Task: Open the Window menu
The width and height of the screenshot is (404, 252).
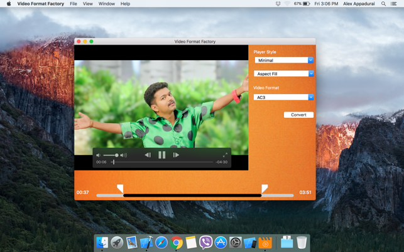Action: [107, 4]
